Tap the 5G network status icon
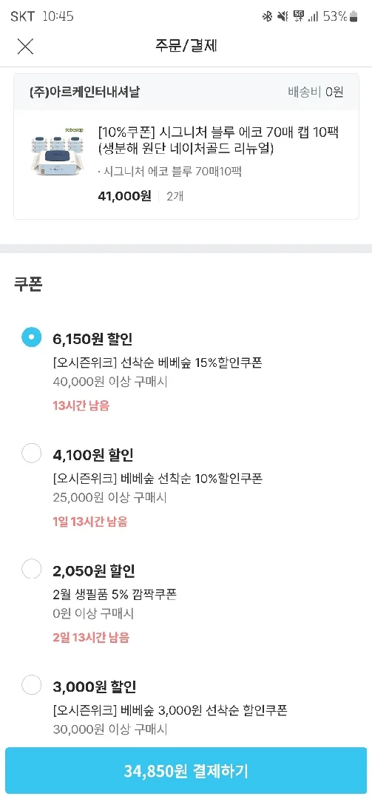The height and width of the screenshot is (799, 372). [x=299, y=17]
